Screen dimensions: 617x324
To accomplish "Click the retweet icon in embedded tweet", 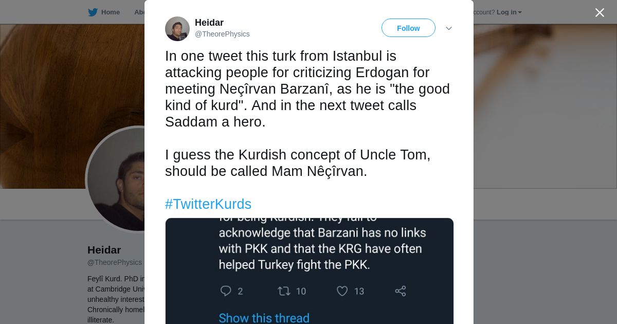I will click(284, 291).
